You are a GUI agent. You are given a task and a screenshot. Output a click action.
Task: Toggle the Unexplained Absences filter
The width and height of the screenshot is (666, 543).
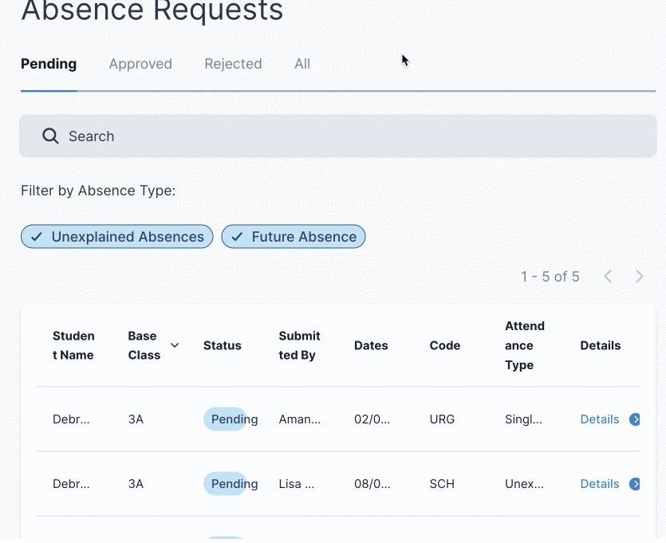coord(116,236)
